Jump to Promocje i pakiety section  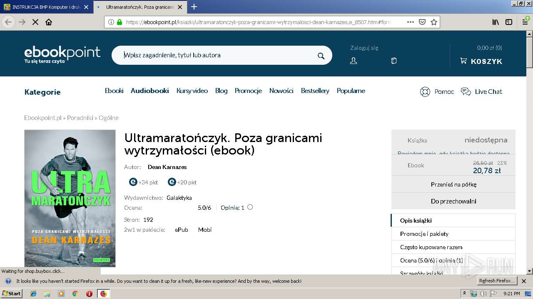453,234
